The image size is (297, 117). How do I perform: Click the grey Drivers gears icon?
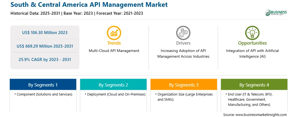(183, 33)
